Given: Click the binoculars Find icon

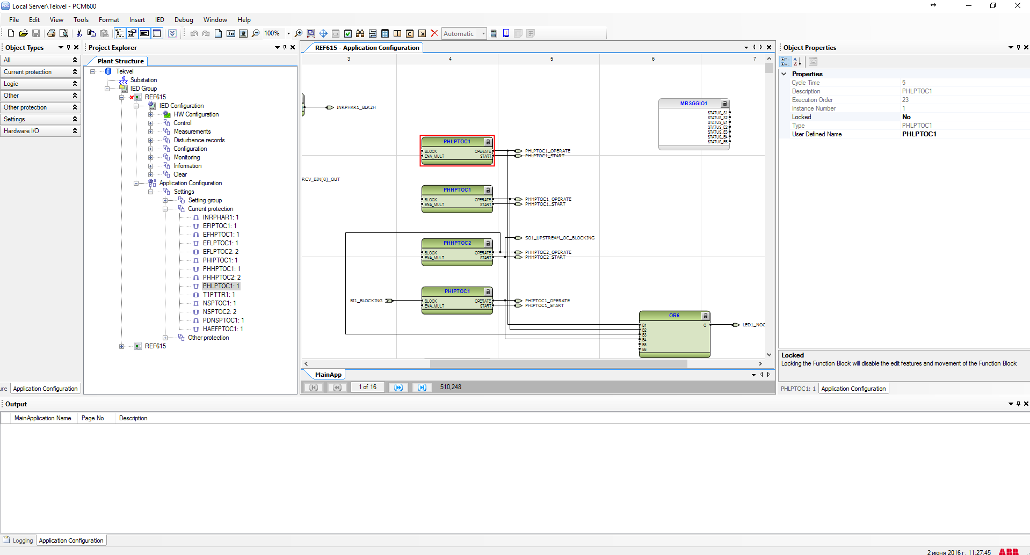Looking at the screenshot, I should tap(360, 33).
